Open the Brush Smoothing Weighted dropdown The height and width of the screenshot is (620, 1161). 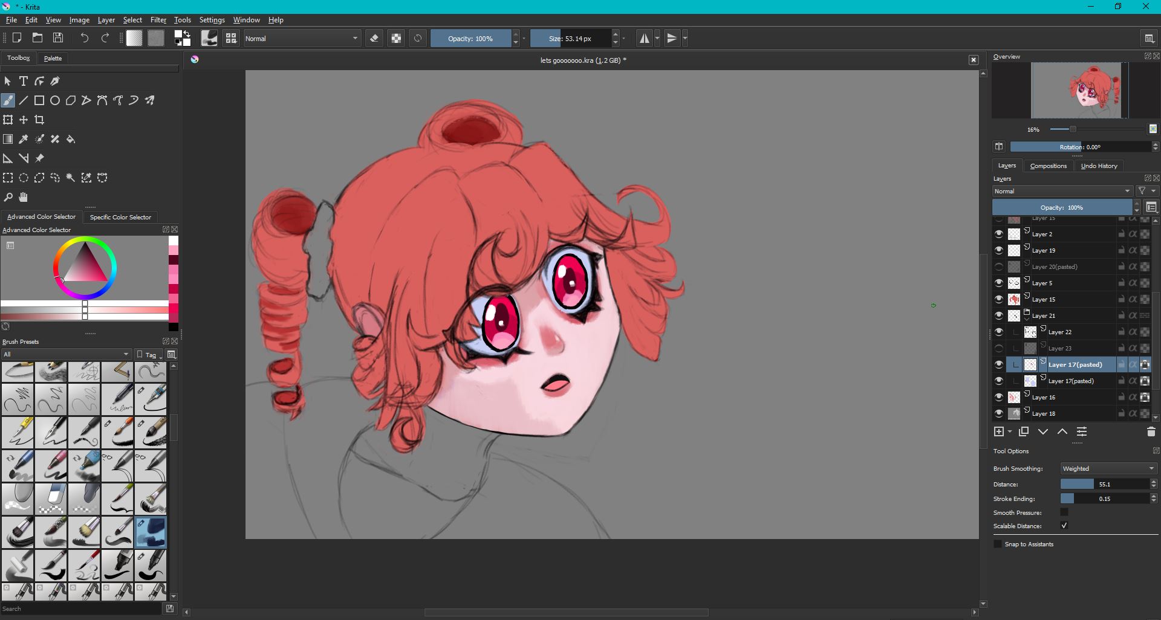pyautogui.click(x=1108, y=468)
